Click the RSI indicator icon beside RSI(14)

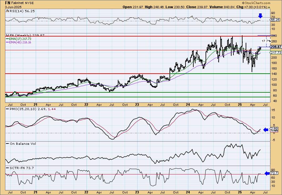click(7, 11)
